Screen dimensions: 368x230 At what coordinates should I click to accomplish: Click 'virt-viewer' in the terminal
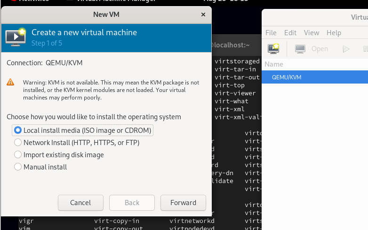click(x=235, y=93)
